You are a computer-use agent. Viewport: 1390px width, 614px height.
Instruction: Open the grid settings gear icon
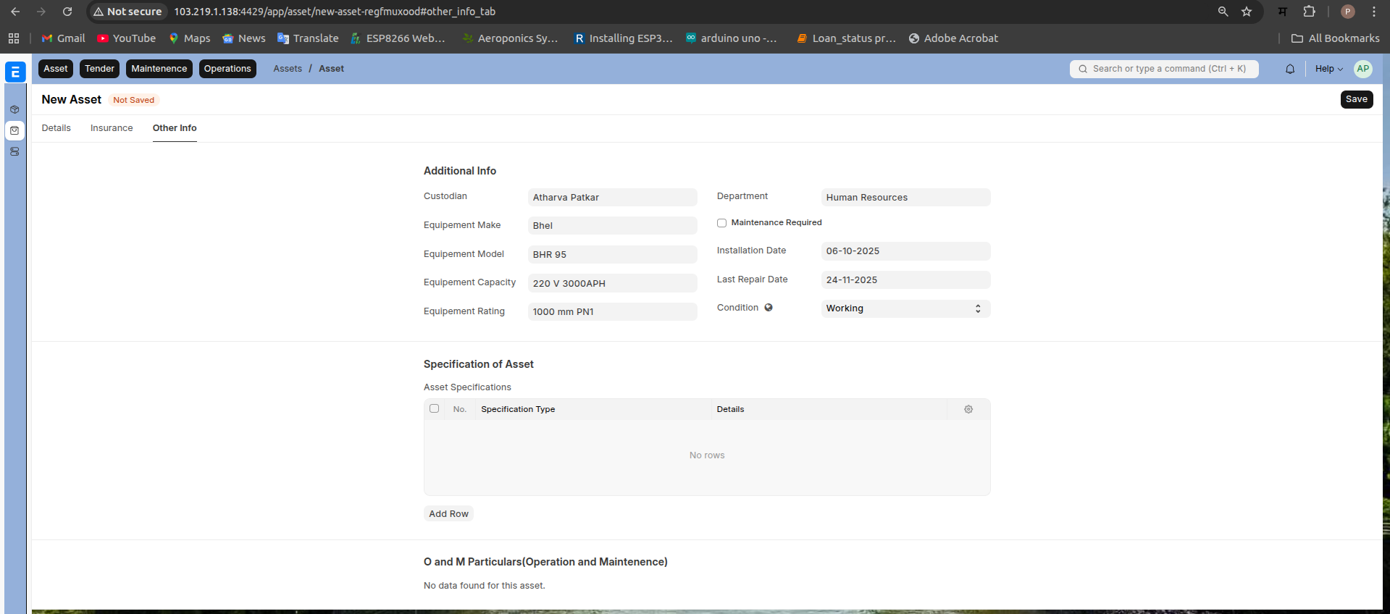tap(968, 409)
